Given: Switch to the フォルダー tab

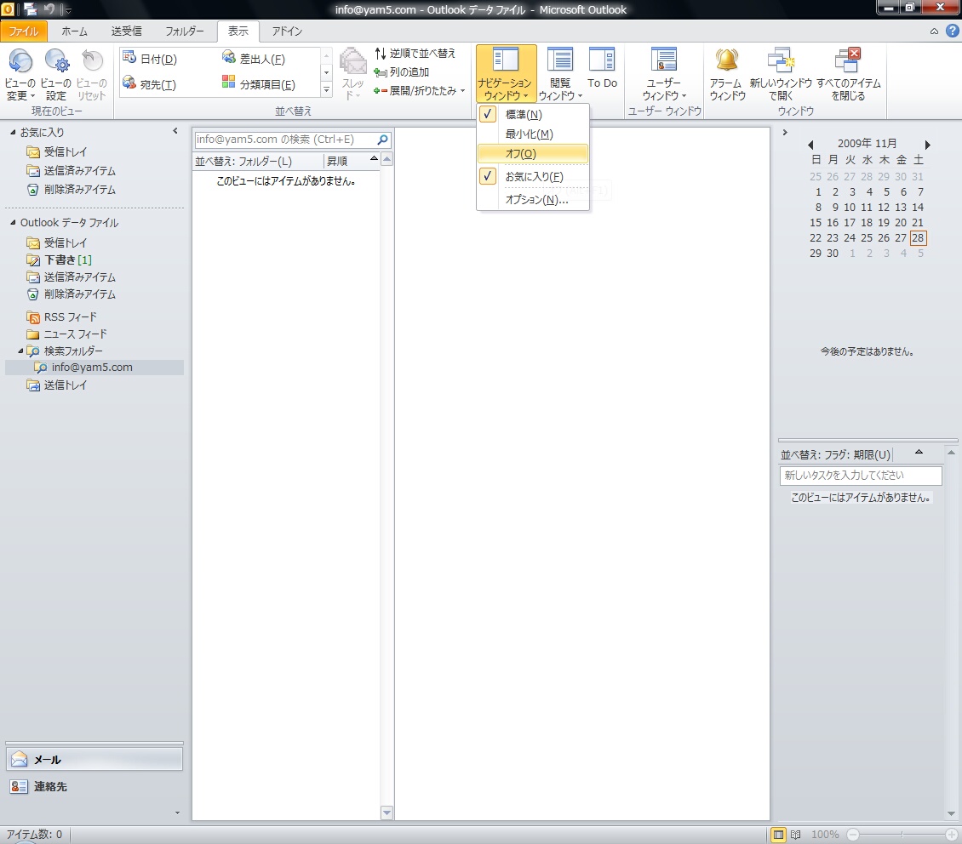Looking at the screenshot, I should point(184,31).
